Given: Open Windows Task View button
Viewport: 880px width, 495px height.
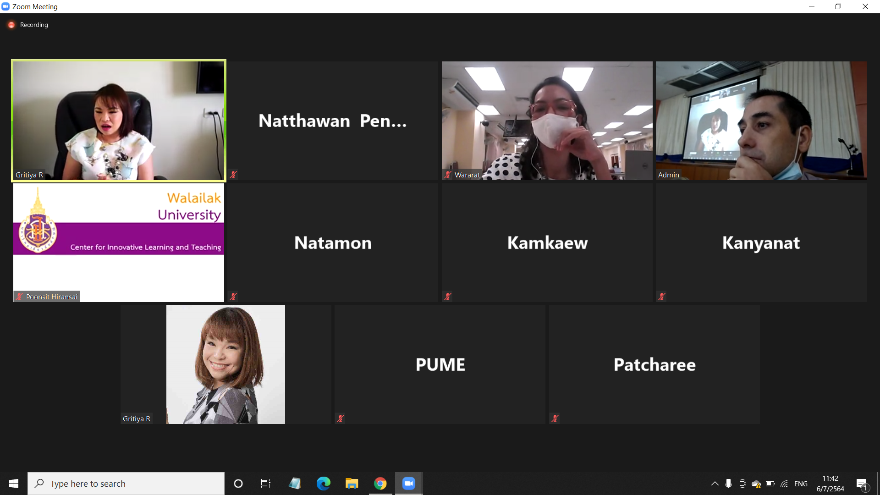Looking at the screenshot, I should coord(265,484).
